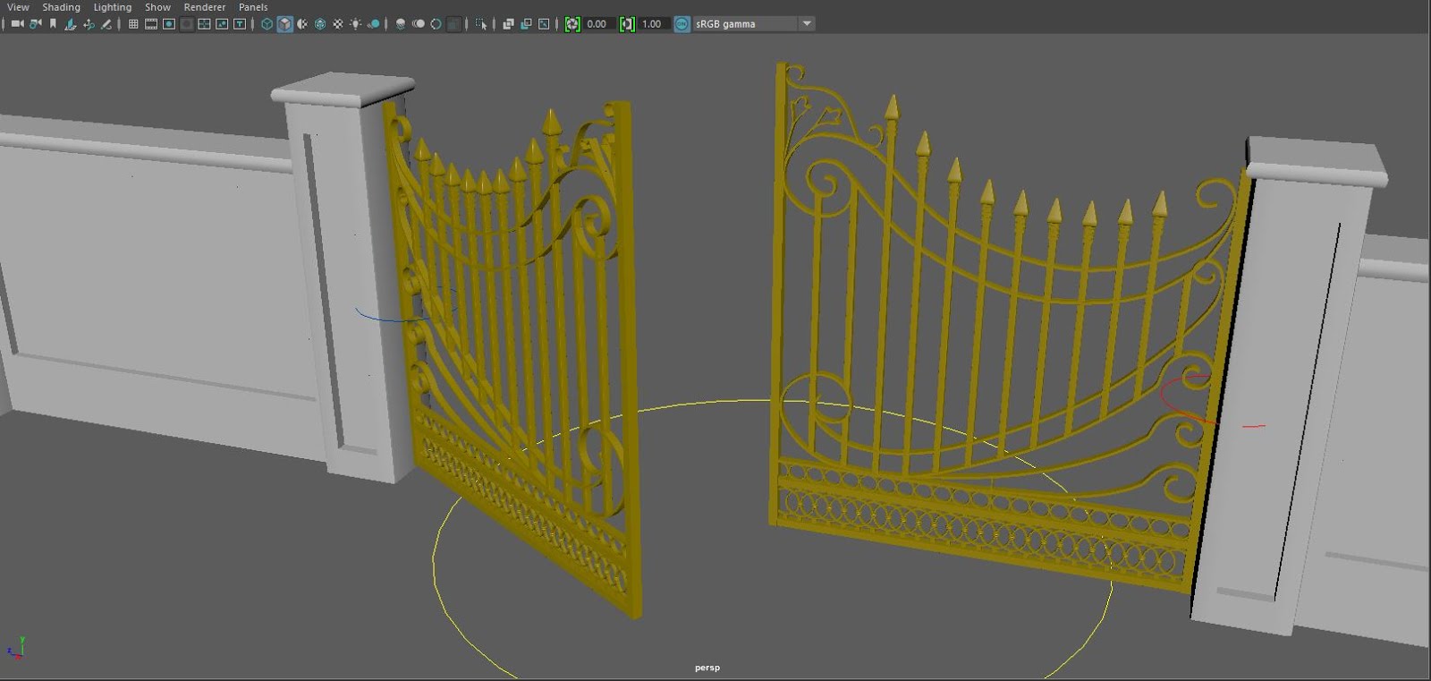Image resolution: width=1431 pixels, height=681 pixels.
Task: Toggle the Field Chart display
Action: [x=205, y=24]
